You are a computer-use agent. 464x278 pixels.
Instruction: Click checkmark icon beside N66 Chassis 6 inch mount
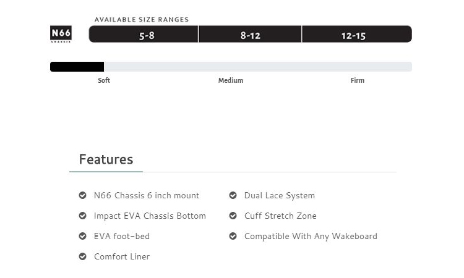point(82,195)
